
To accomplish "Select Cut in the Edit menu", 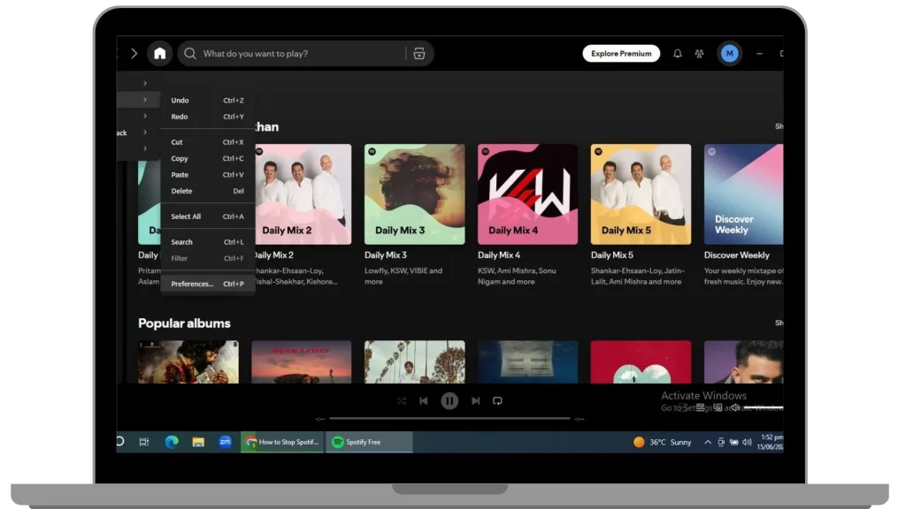I will (x=207, y=142).
